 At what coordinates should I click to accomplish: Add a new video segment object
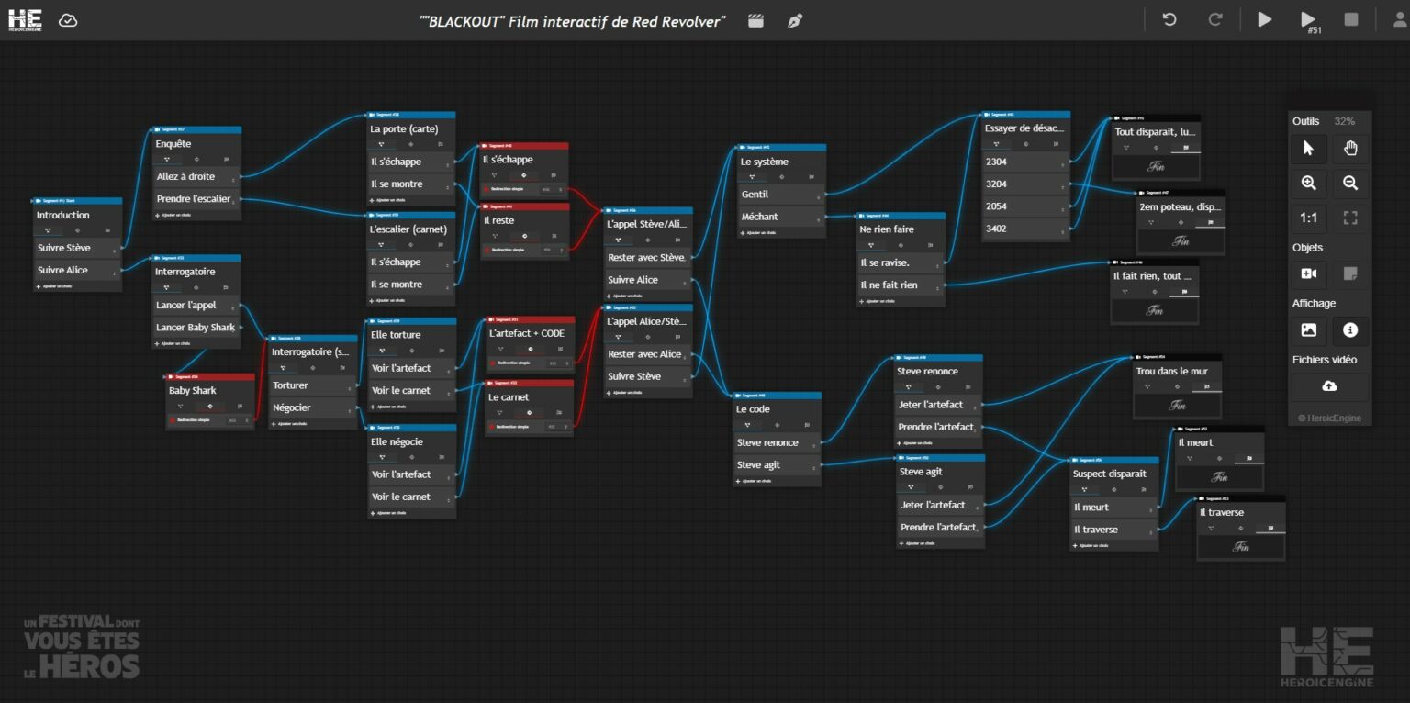(1309, 273)
